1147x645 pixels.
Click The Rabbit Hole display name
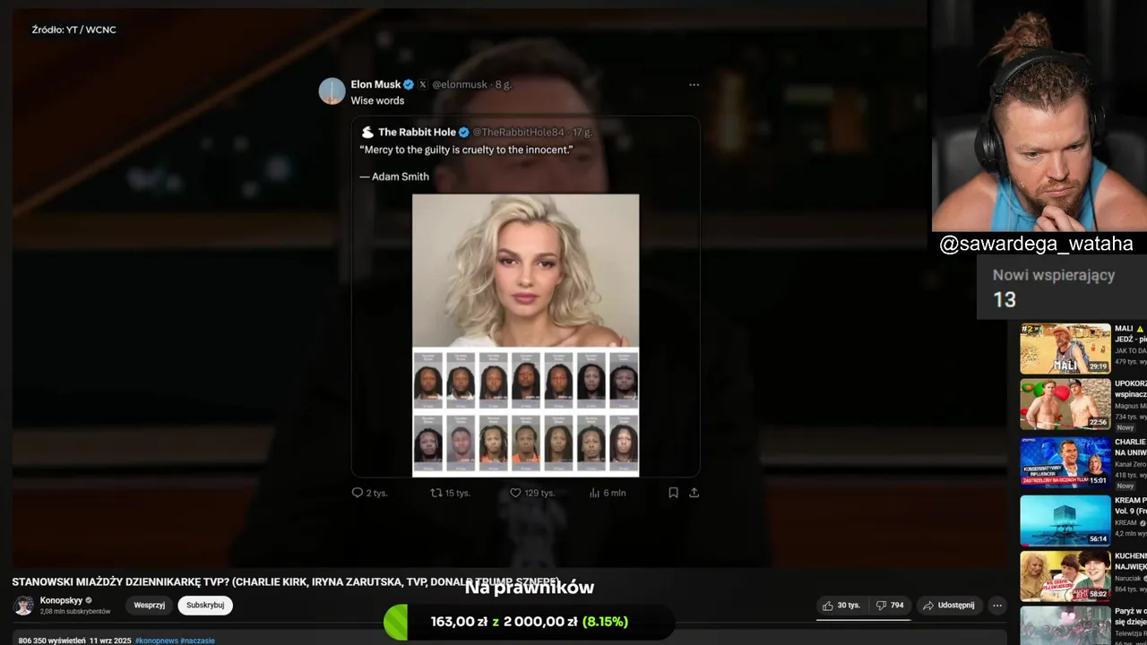click(417, 133)
